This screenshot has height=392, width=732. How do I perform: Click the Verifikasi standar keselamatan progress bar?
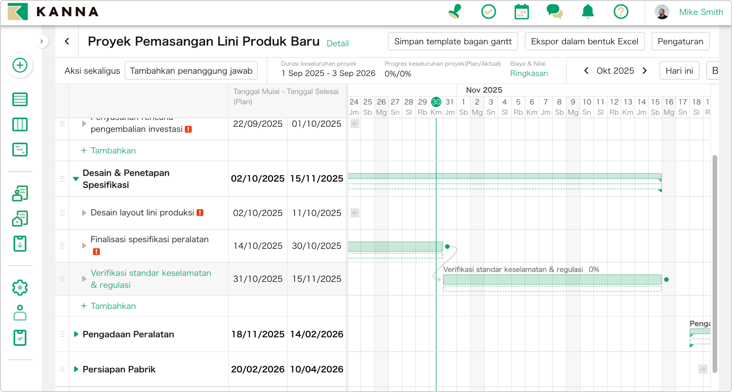tap(552, 280)
